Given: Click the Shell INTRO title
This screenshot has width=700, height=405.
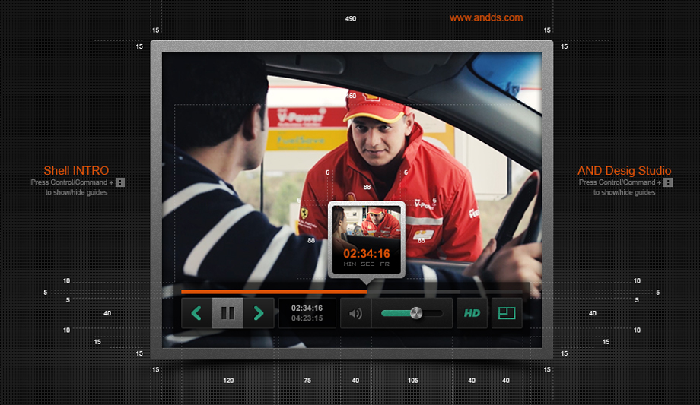Looking at the screenshot, I should [76, 170].
